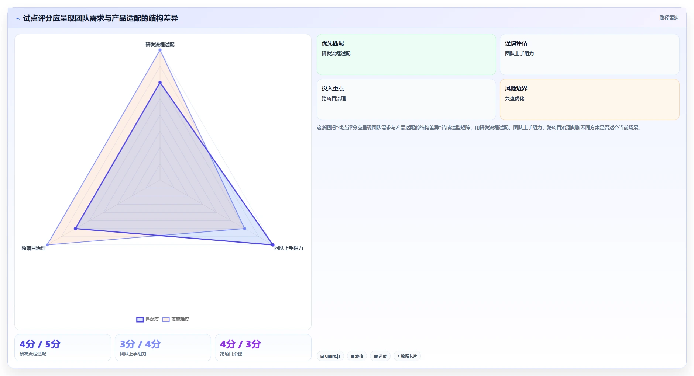Click 团队上手阻力 text in 谨慎评估 card

tap(519, 53)
